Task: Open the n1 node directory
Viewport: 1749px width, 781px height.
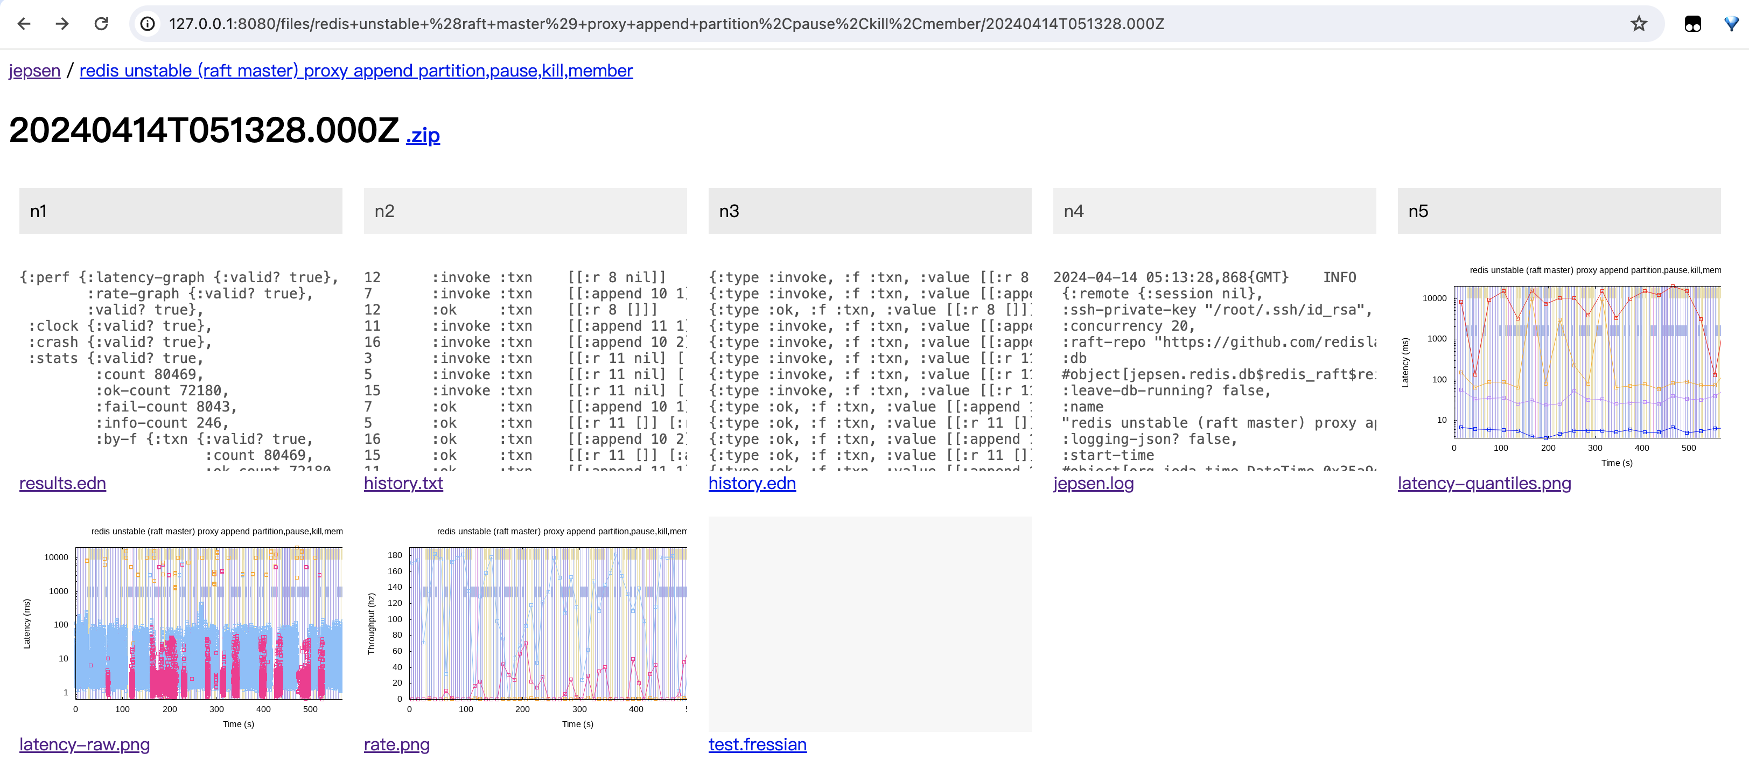Action: click(180, 211)
